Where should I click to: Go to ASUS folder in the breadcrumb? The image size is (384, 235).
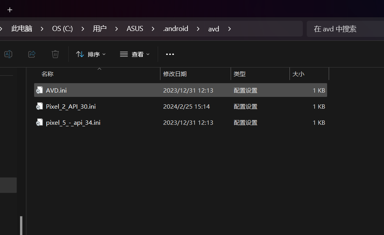pos(135,29)
